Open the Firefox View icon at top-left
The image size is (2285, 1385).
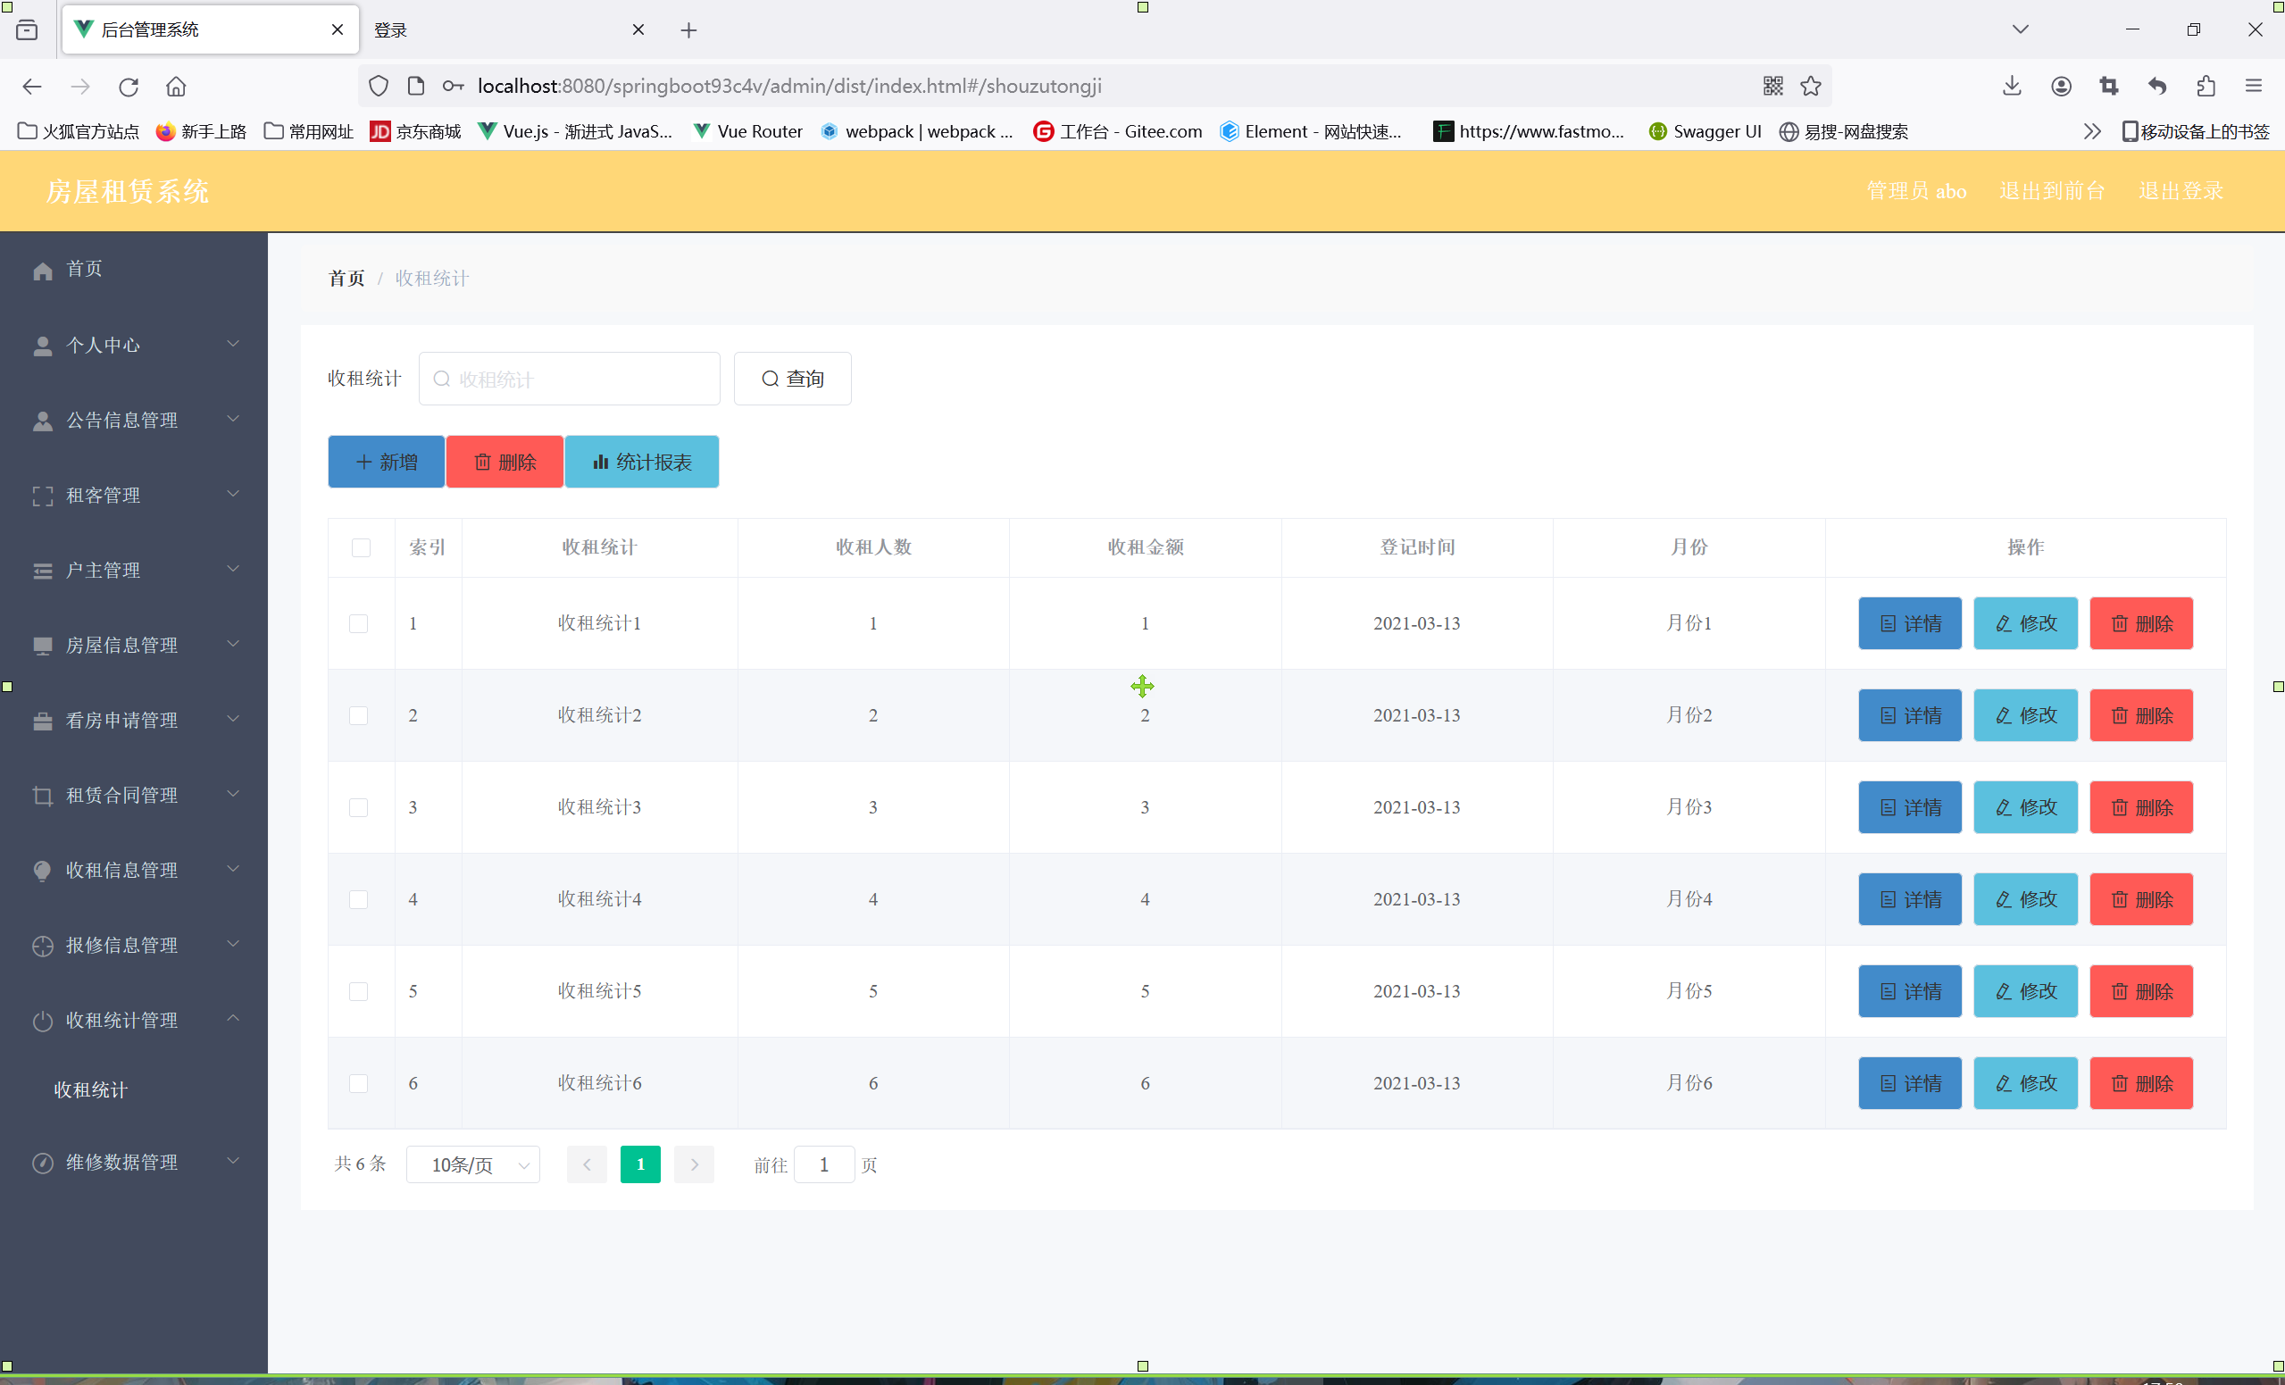tap(27, 29)
